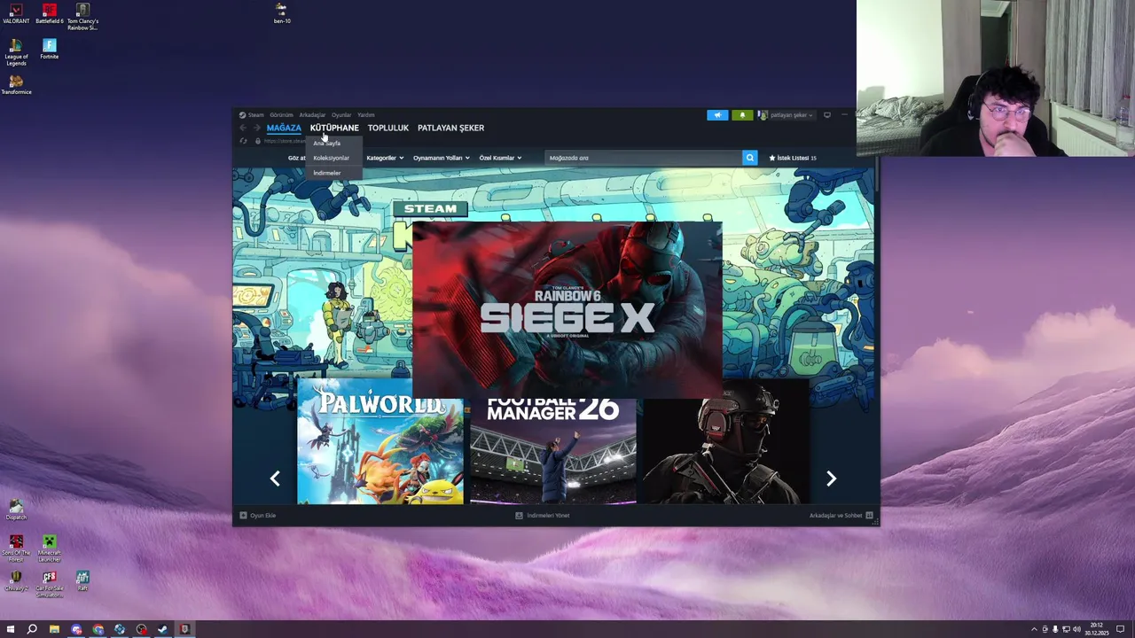The image size is (1135, 638).
Task: Expand the Kategoriler dropdown
Action: (385, 158)
